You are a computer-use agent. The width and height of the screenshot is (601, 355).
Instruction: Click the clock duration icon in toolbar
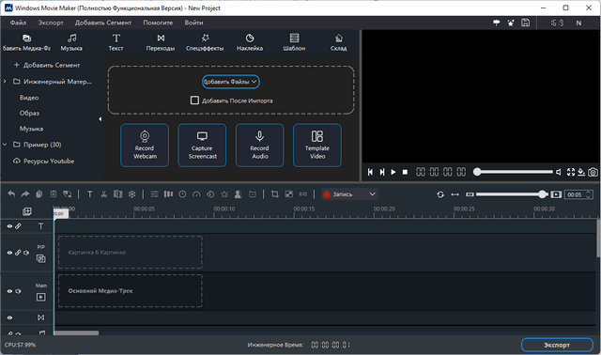[x=182, y=194]
